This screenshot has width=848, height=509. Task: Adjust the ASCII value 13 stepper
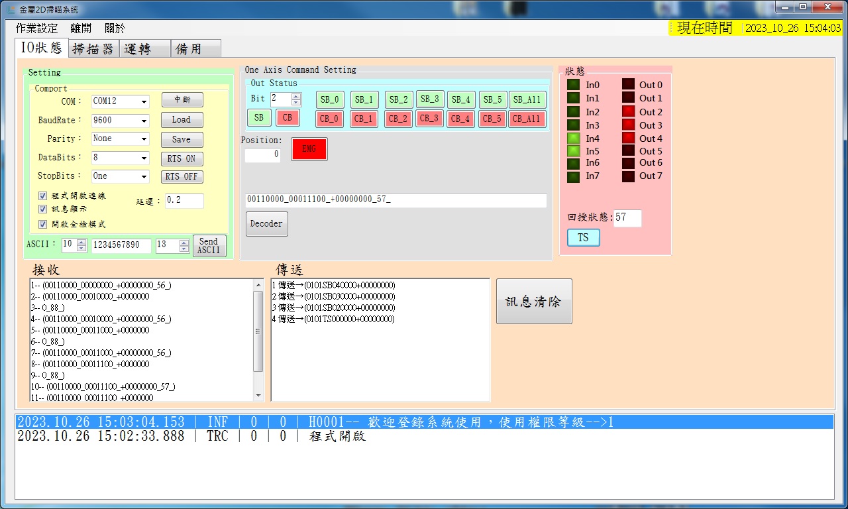tap(184, 246)
